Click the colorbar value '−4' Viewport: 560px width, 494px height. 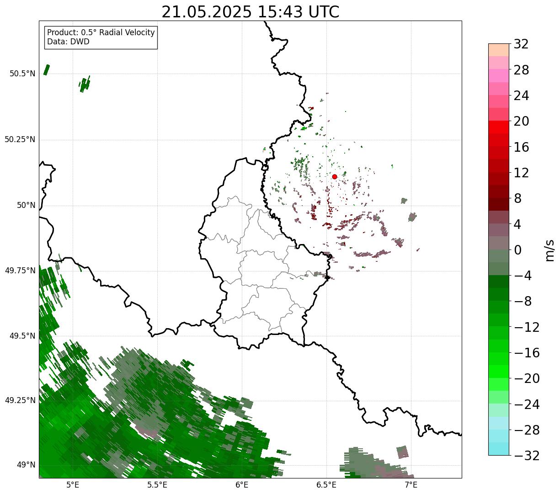tap(523, 276)
